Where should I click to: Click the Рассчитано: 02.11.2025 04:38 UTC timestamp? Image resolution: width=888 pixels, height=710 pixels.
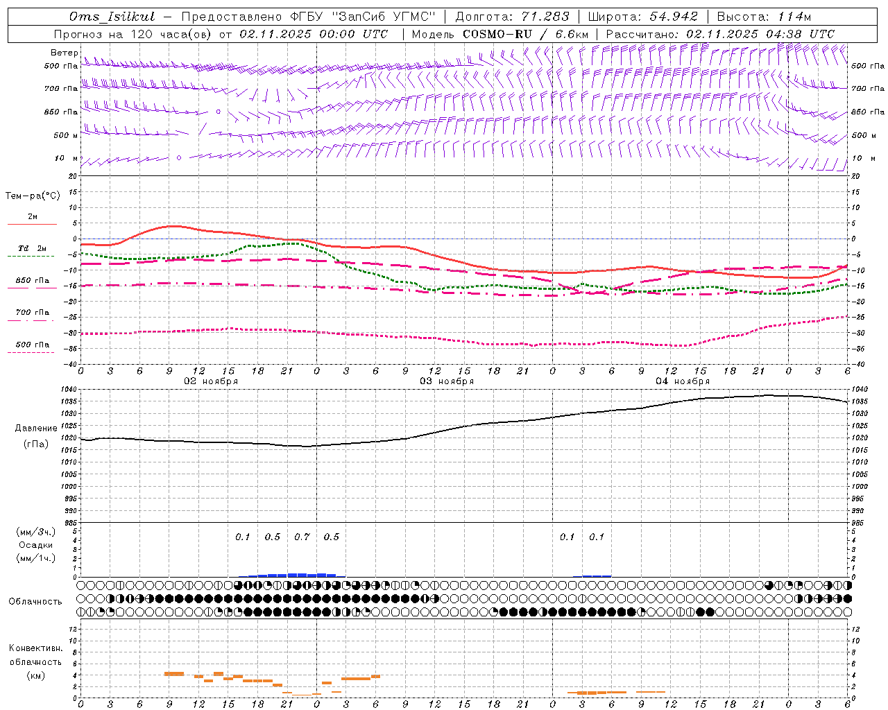point(720,34)
